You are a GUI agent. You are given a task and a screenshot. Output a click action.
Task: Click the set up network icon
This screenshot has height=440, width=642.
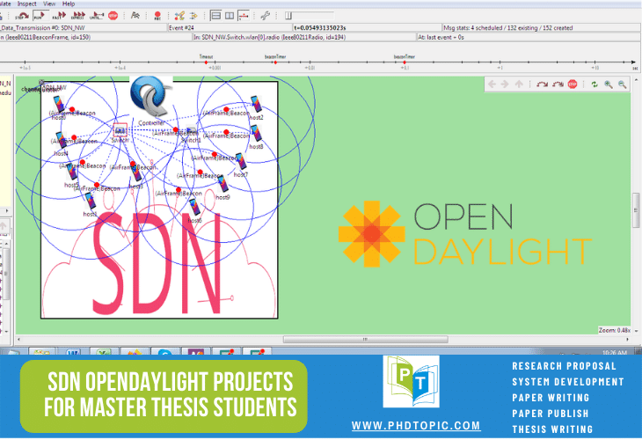[179, 16]
